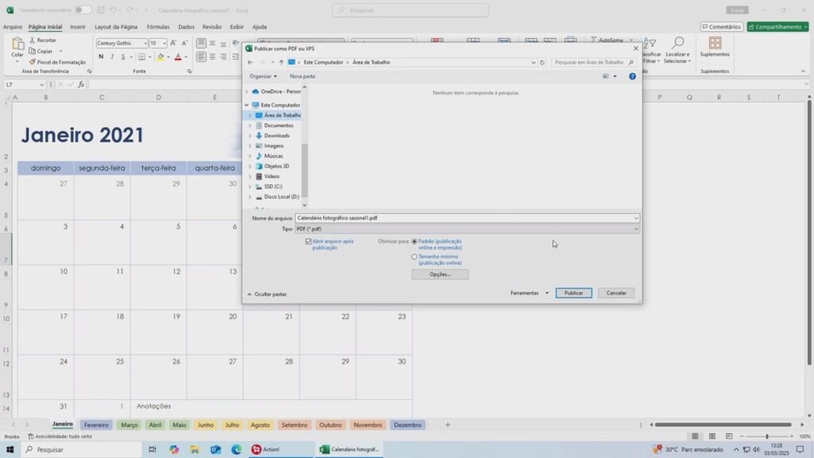814x458 pixels.
Task: Open the Fórmulas ribbon tab
Action: pos(157,26)
